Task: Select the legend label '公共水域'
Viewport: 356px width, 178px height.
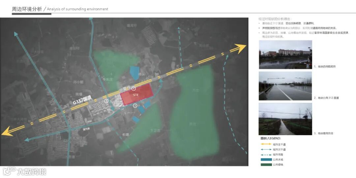Action: click(278, 160)
